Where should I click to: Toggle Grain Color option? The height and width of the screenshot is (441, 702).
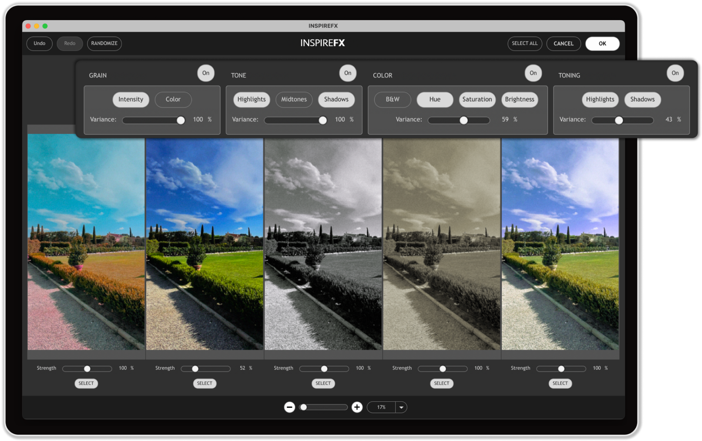tap(173, 99)
